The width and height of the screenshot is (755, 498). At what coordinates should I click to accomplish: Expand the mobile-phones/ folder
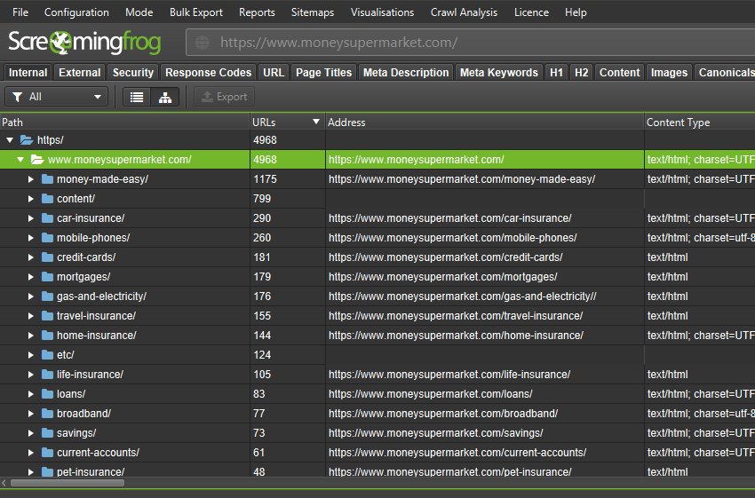[30, 238]
